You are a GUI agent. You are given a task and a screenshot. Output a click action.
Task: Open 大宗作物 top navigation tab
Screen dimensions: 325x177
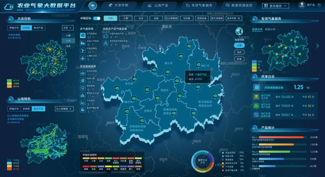point(119,5)
